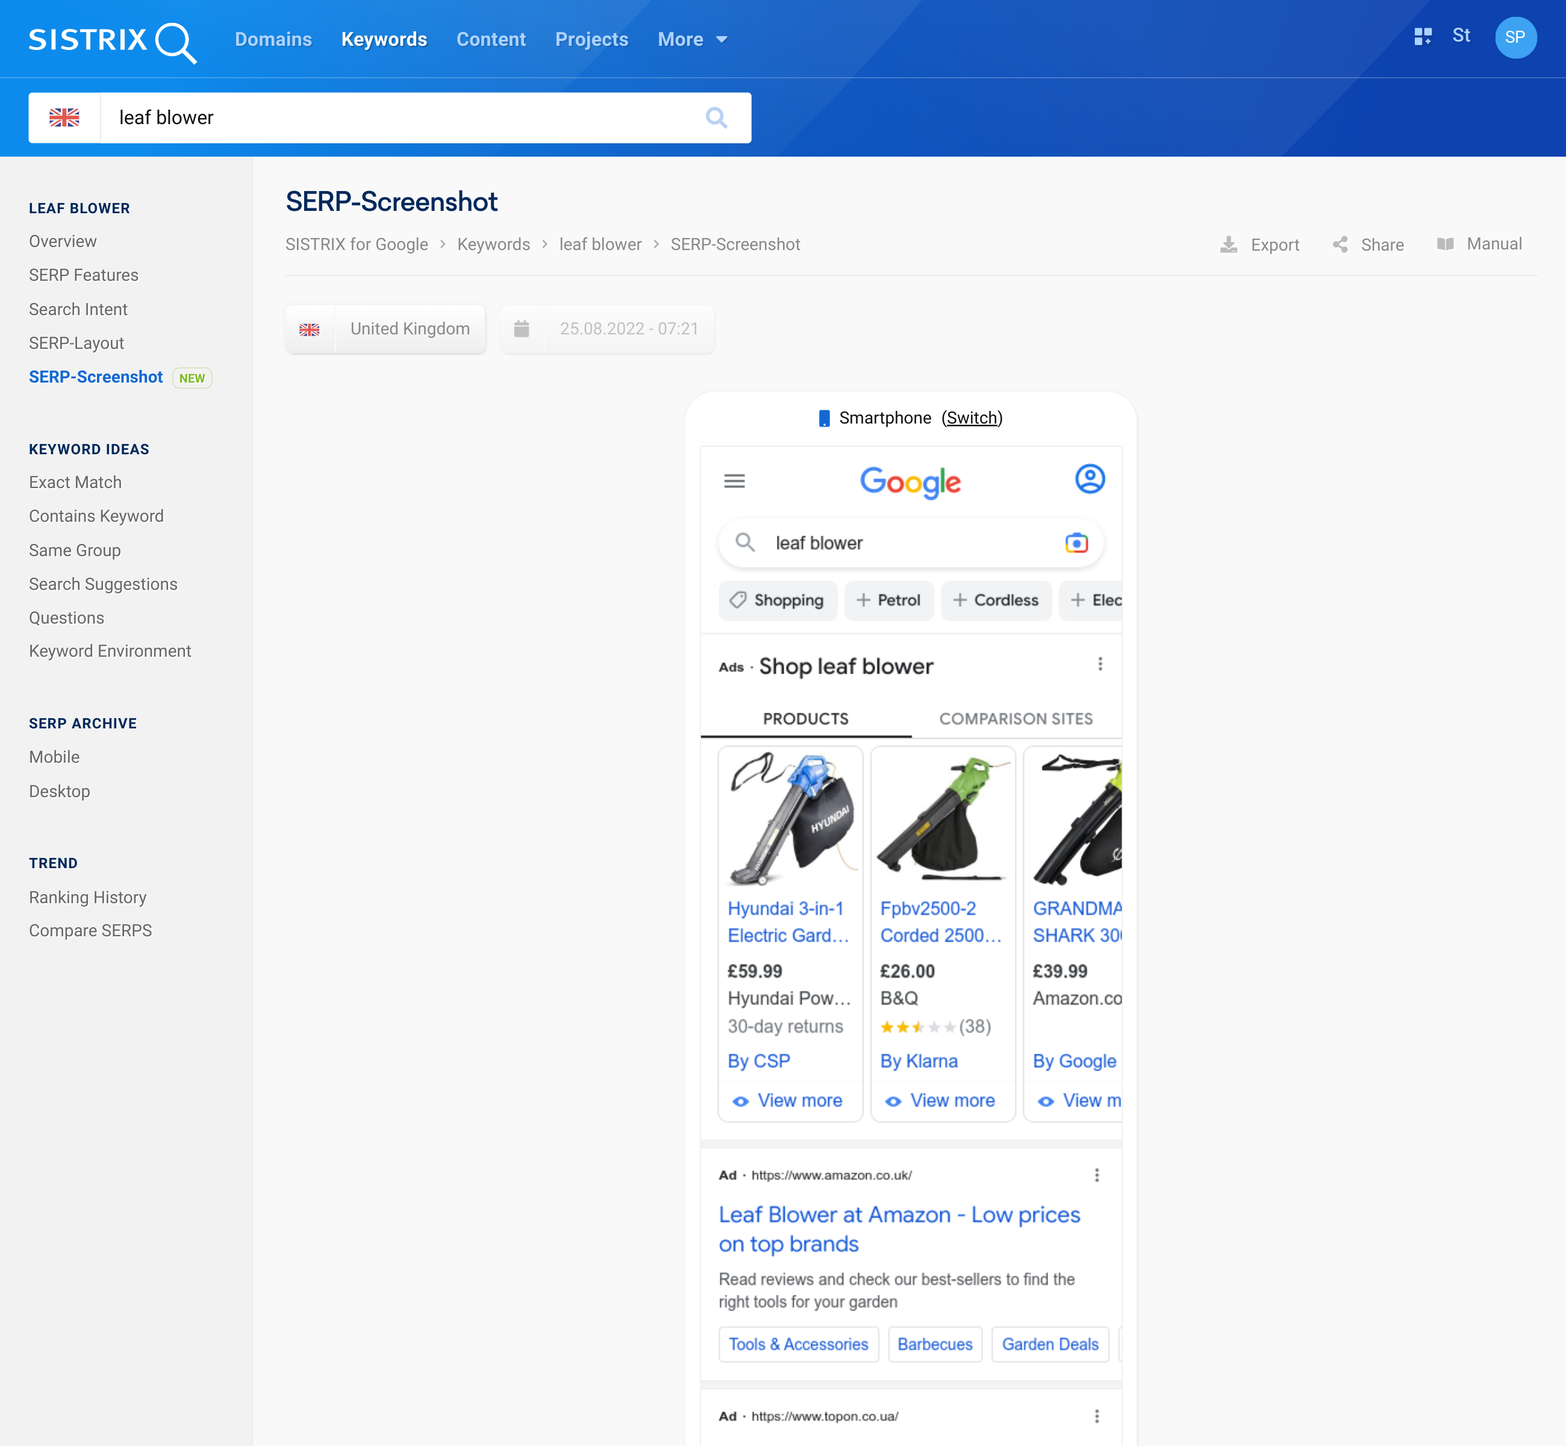
Task: Expand the More menu dropdown
Action: click(x=693, y=40)
